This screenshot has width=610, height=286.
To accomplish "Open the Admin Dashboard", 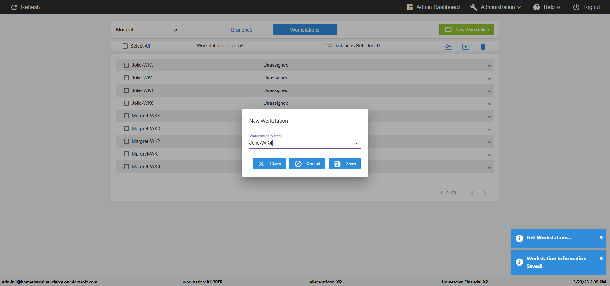I will coord(433,7).
